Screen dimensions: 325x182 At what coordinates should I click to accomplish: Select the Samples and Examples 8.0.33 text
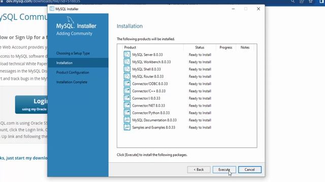[153, 127]
